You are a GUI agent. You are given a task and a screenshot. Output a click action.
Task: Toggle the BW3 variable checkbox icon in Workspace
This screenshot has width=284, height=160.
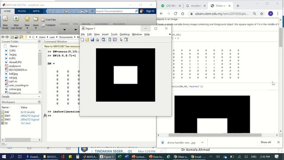click(3, 120)
